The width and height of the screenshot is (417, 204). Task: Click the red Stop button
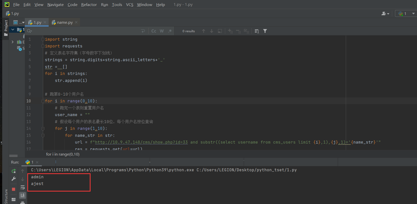pyautogui.click(x=14, y=189)
